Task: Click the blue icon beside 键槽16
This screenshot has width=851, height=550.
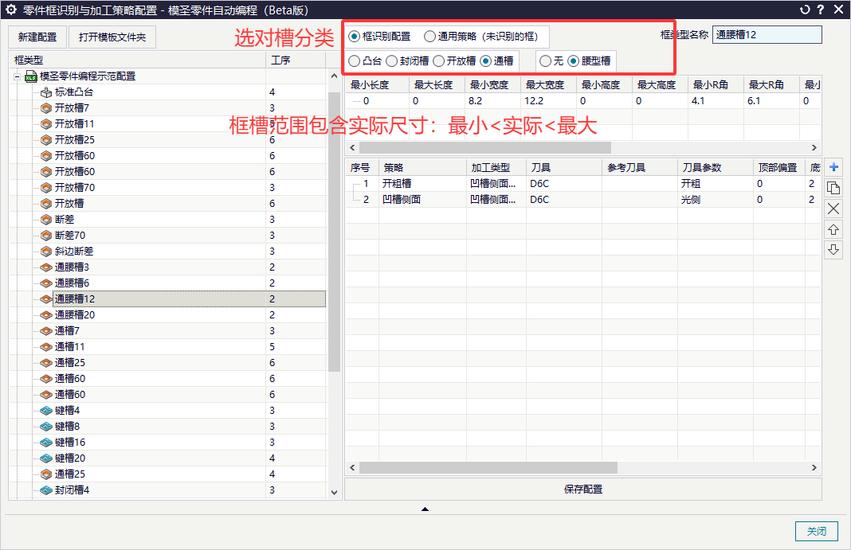Action: [46, 443]
